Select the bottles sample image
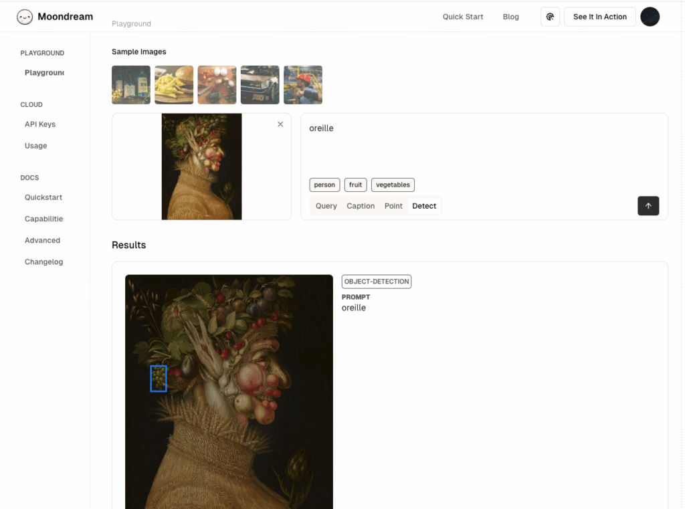Screen dimensions: 685x509 click(131, 85)
